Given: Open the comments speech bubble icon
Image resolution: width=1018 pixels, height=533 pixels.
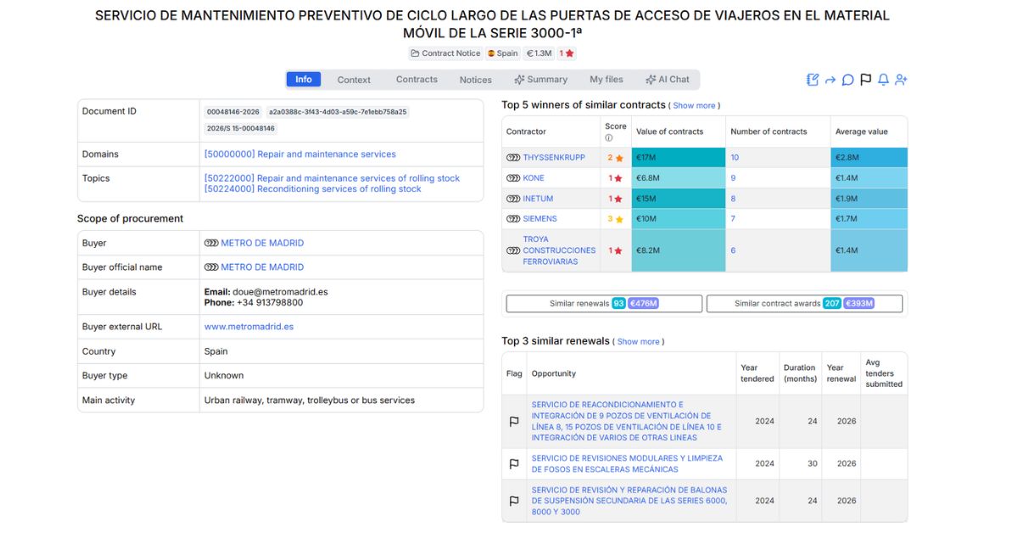Looking at the screenshot, I should pos(847,79).
